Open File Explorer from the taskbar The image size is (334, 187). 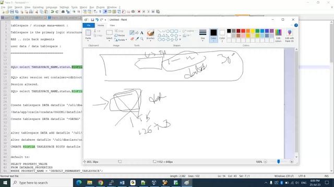[90, 182]
